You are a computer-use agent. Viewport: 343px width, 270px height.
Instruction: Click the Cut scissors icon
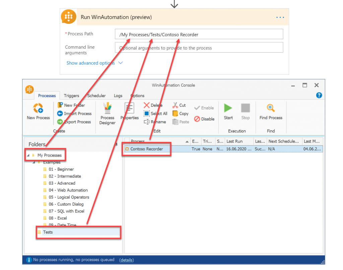pos(175,105)
